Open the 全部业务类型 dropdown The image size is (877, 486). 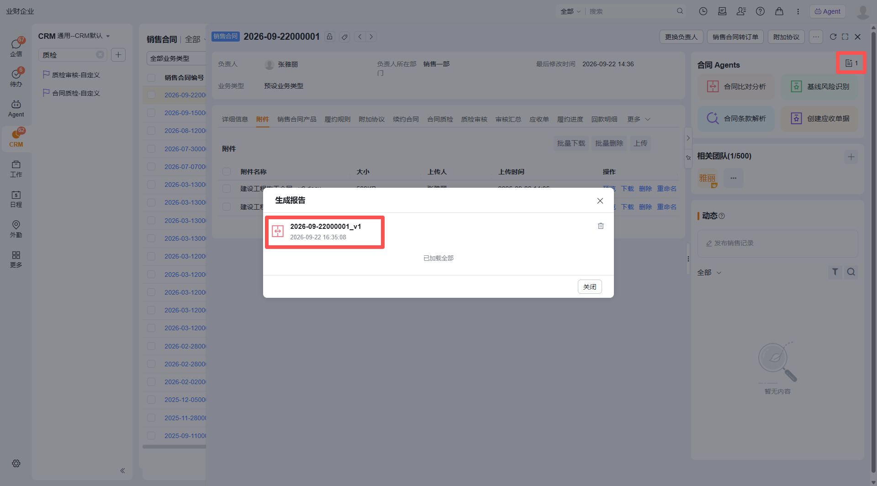point(176,58)
